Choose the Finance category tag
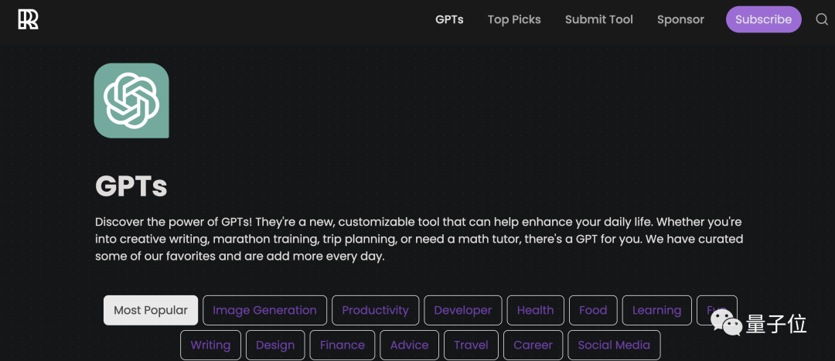 coord(343,345)
